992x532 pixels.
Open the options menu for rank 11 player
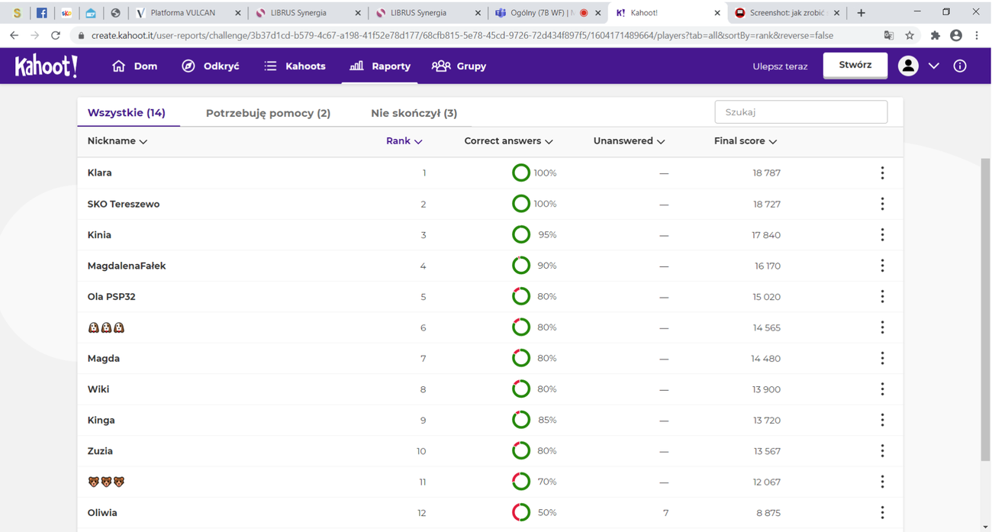882,482
